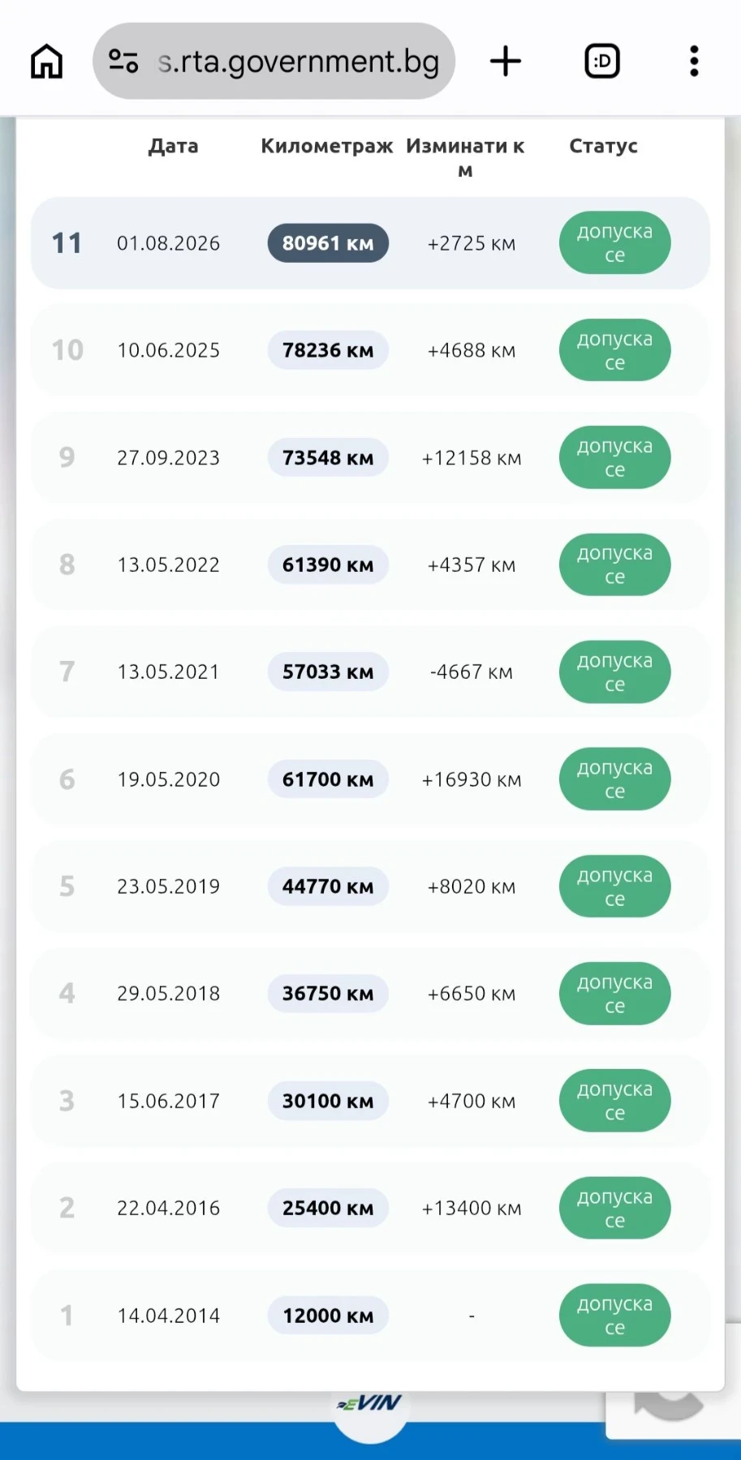
Task: Select inspection row number 10
Action: click(370, 350)
